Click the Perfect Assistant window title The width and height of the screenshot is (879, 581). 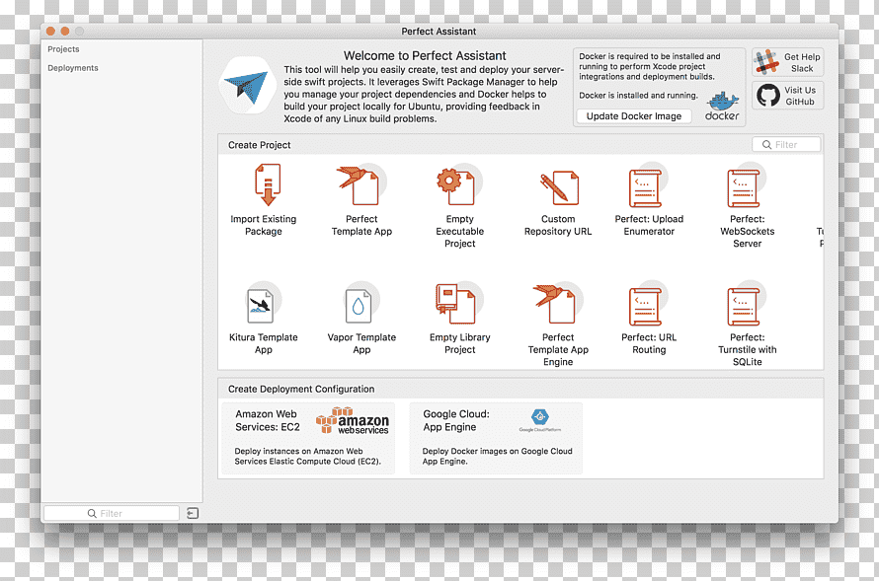click(439, 32)
